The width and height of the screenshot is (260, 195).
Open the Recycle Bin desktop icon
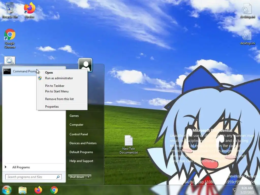[10, 10]
